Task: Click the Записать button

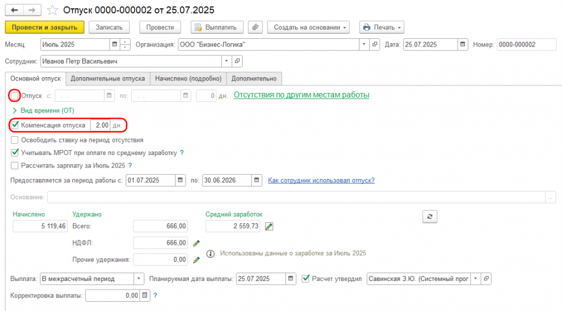Action: [109, 27]
